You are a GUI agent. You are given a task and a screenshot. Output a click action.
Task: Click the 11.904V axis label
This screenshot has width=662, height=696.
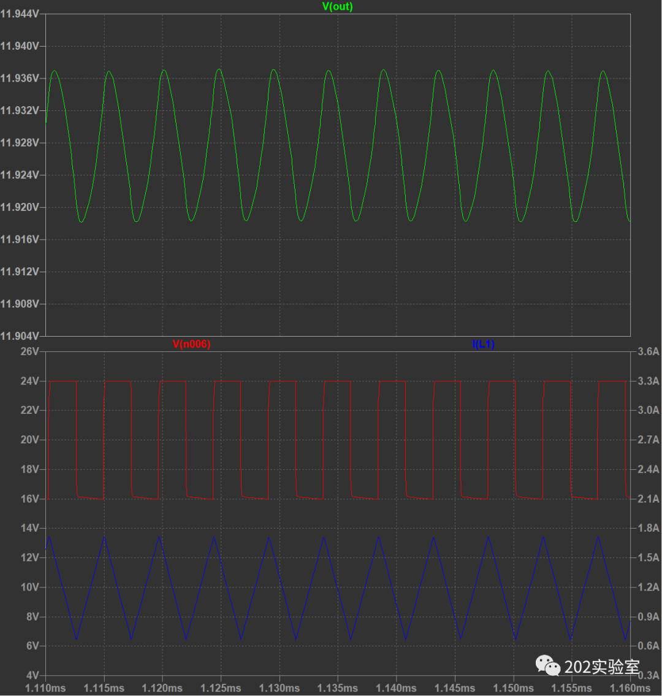20,336
